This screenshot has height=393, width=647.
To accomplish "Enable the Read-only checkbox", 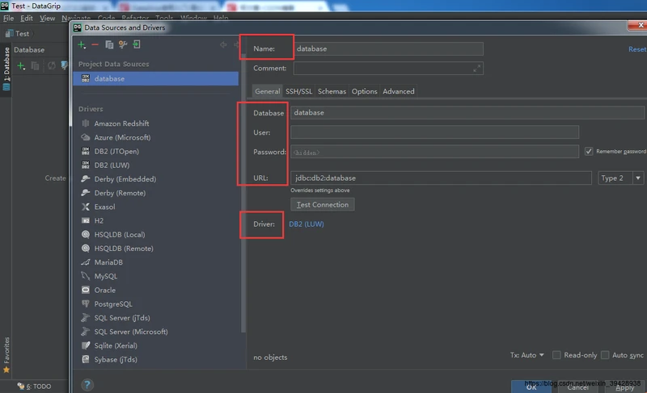I will click(556, 355).
